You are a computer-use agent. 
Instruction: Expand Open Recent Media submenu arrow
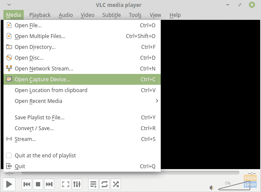click(156, 101)
